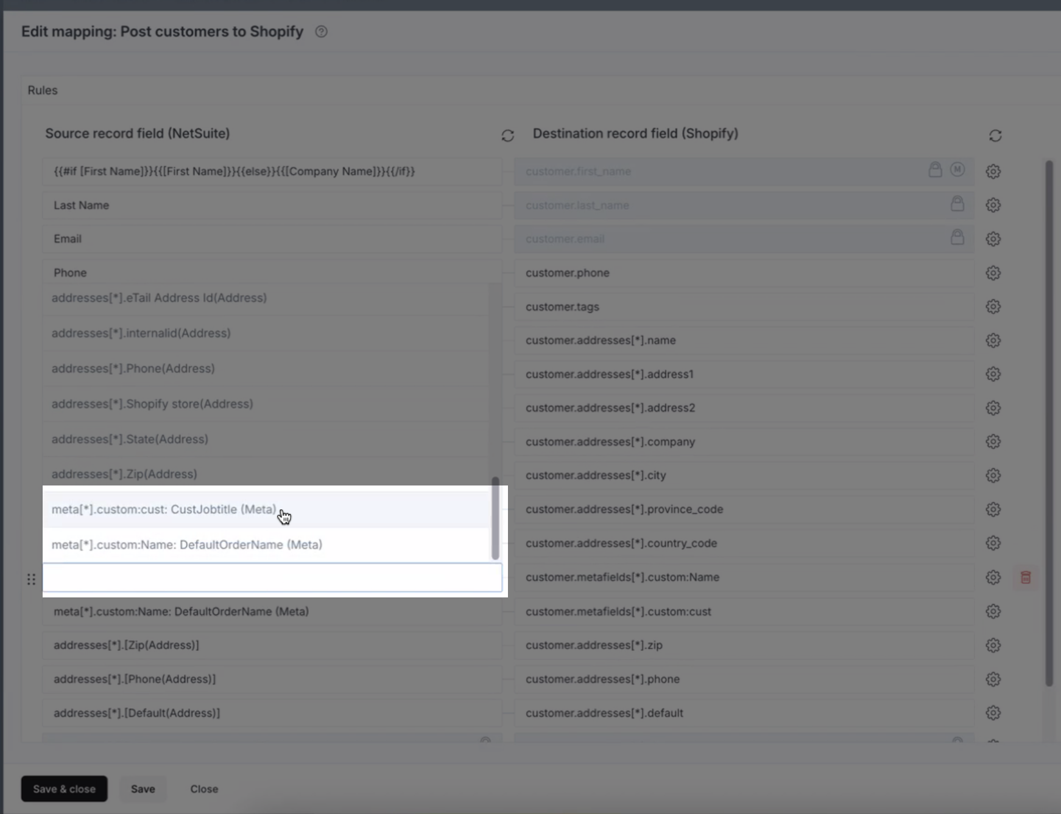Image resolution: width=1061 pixels, height=814 pixels.
Task: Delete the custom:Name metafield mapping row
Action: coord(1026,577)
